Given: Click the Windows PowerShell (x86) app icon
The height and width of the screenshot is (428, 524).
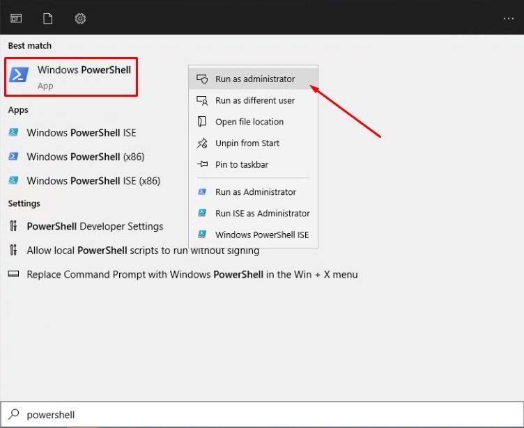Looking at the screenshot, I should click(13, 157).
